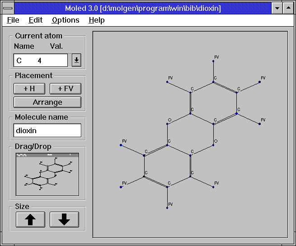Add free valences with the +FV button

pos(66,88)
